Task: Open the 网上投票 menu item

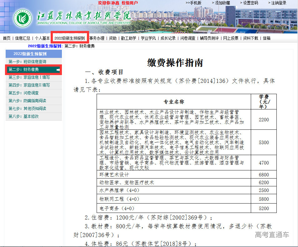Action: point(231,38)
